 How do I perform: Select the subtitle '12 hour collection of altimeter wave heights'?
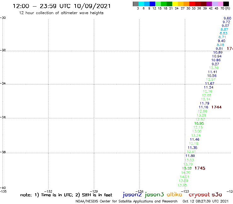point(61,13)
